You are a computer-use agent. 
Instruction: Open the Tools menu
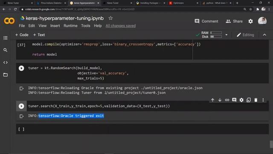(86, 26)
